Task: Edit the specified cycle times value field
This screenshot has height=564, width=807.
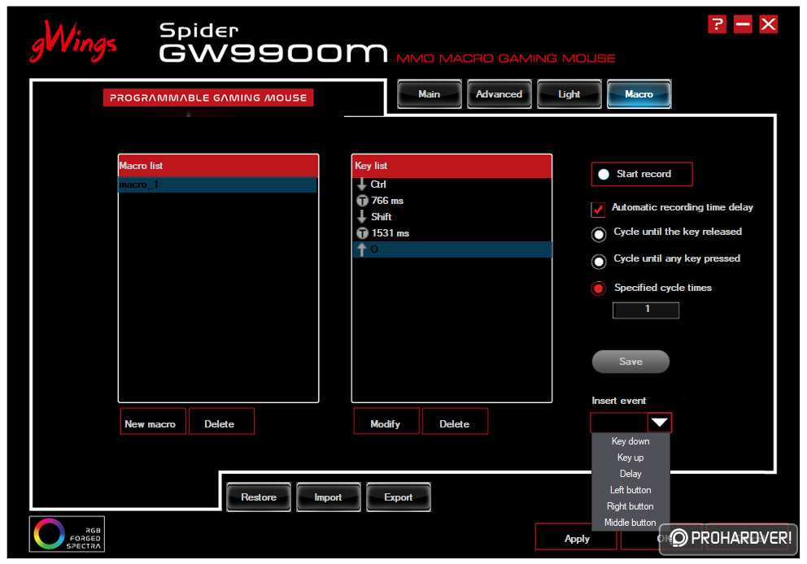Action: 646,310
